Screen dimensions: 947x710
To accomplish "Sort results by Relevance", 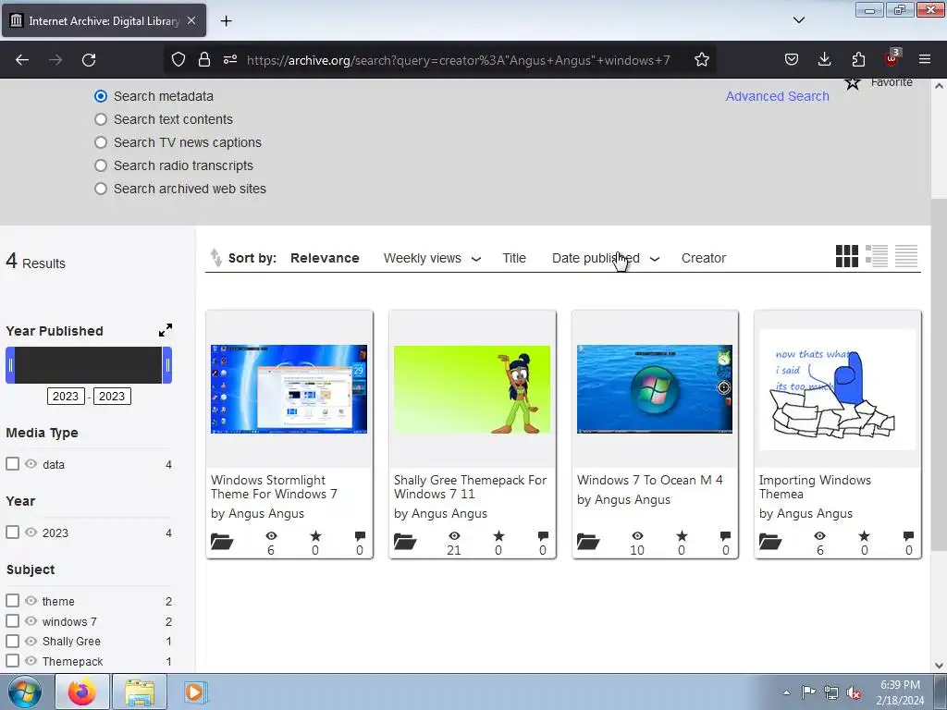I will [325, 258].
